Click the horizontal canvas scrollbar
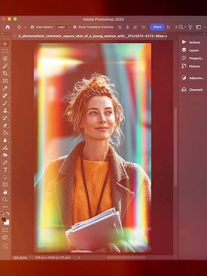Image resolution: width=207 pixels, height=276 pixels. pos(126,257)
